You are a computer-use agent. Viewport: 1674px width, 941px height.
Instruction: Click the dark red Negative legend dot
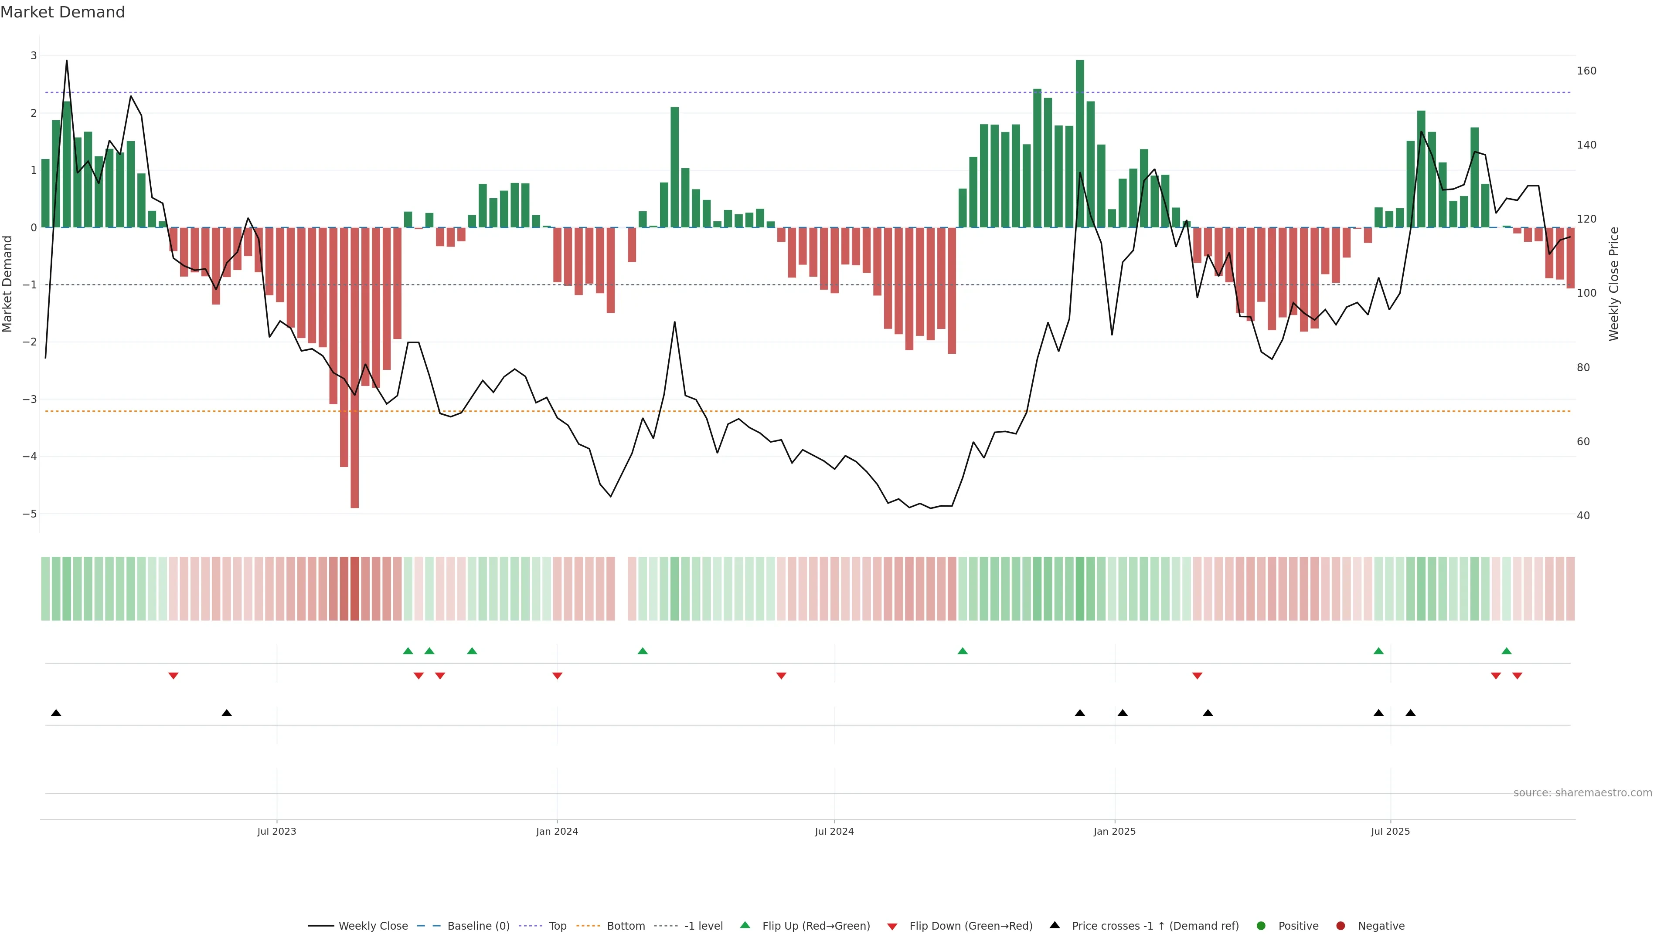[x=1341, y=926]
